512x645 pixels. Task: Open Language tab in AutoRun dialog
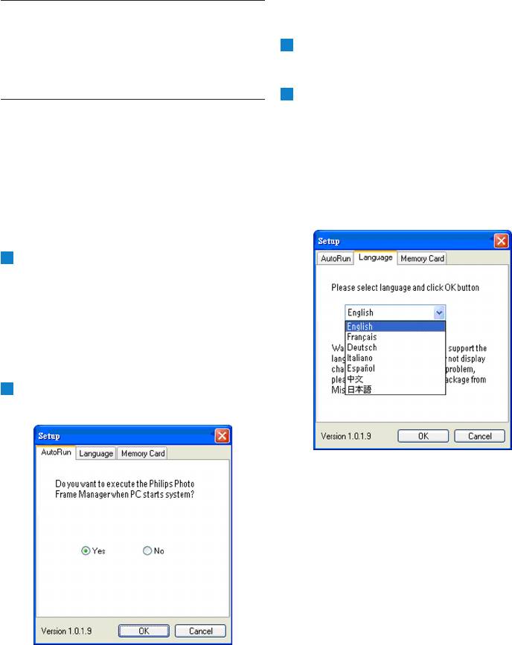(x=96, y=453)
